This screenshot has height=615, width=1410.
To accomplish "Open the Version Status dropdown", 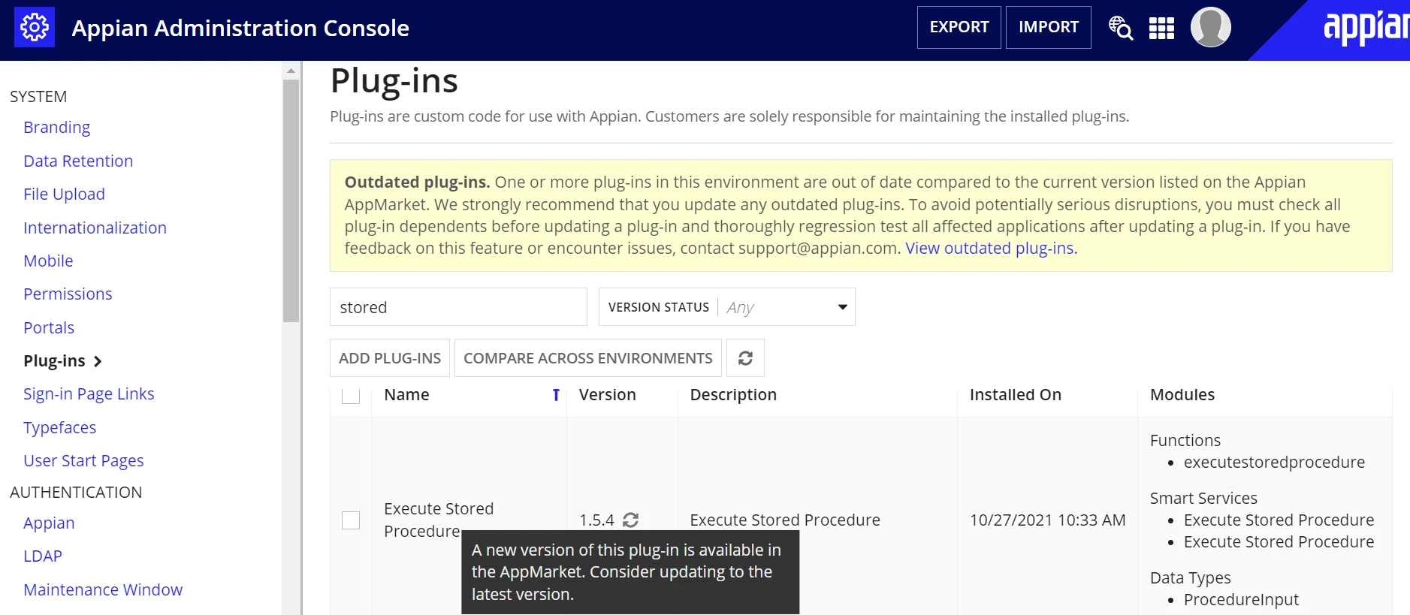I will click(726, 307).
